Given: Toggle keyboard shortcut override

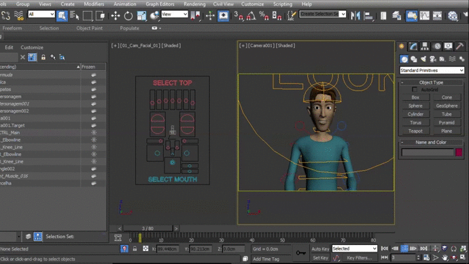Looking at the screenshot, I should click(223, 16).
